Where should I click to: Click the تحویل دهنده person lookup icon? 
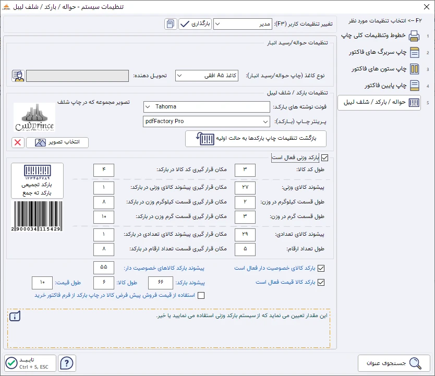[x=18, y=76]
